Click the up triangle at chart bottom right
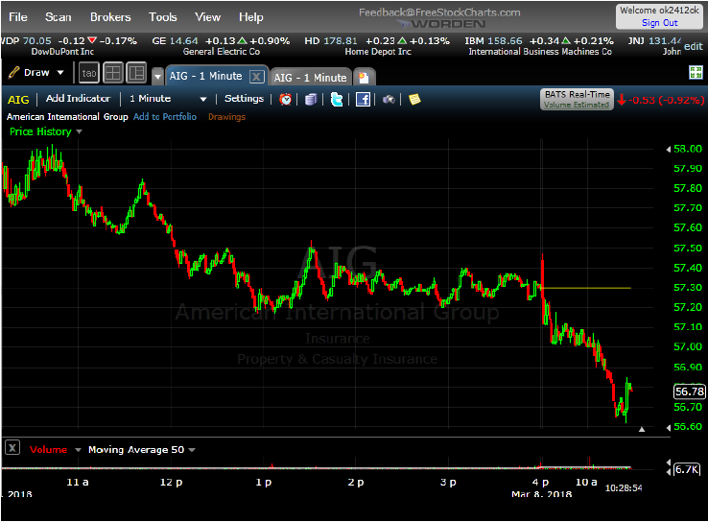708x522 pixels. [642, 430]
